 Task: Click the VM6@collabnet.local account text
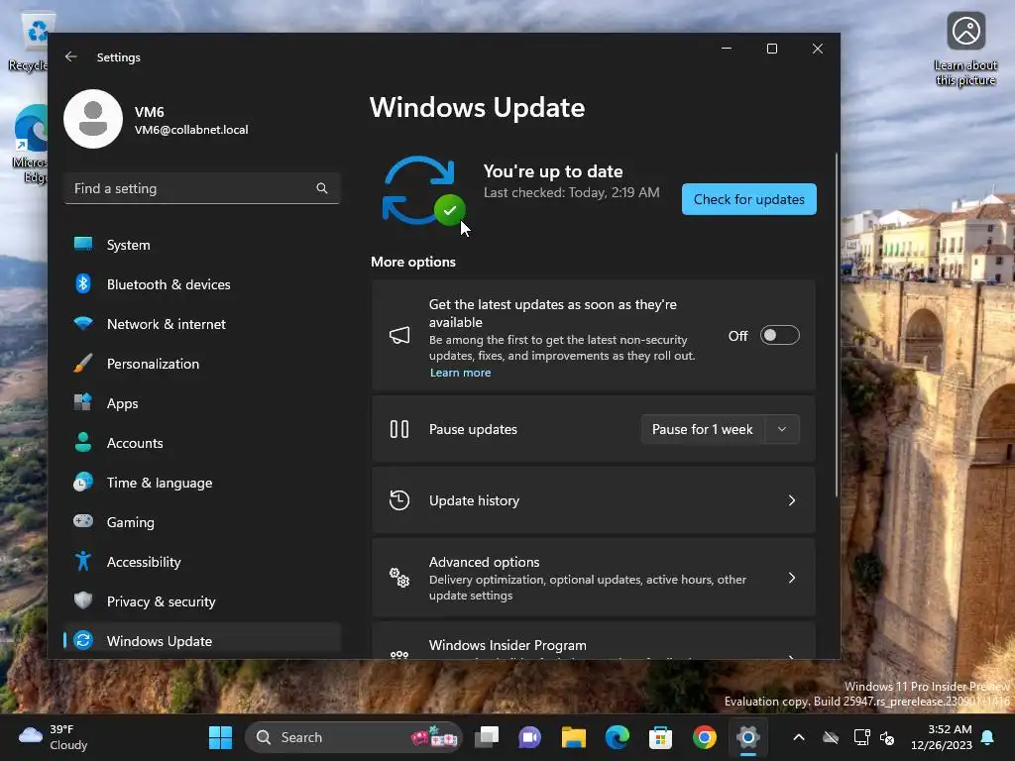(x=191, y=130)
